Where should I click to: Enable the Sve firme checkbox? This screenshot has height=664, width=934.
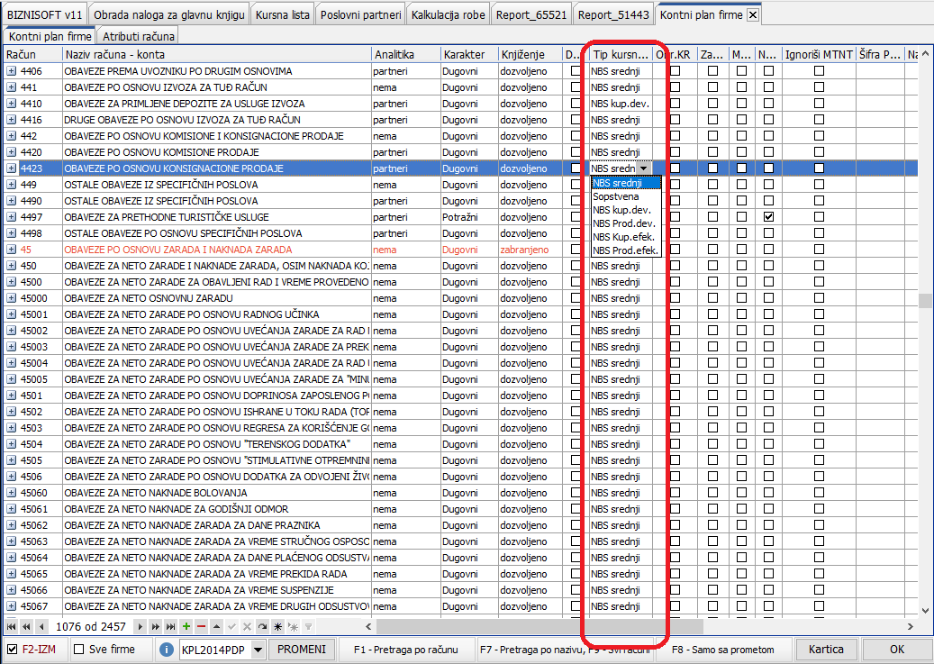tap(78, 650)
